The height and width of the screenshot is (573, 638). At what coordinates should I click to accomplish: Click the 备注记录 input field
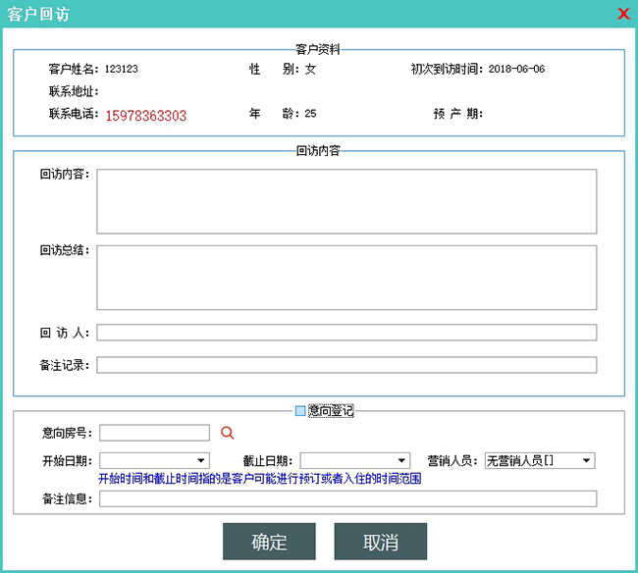(x=346, y=365)
